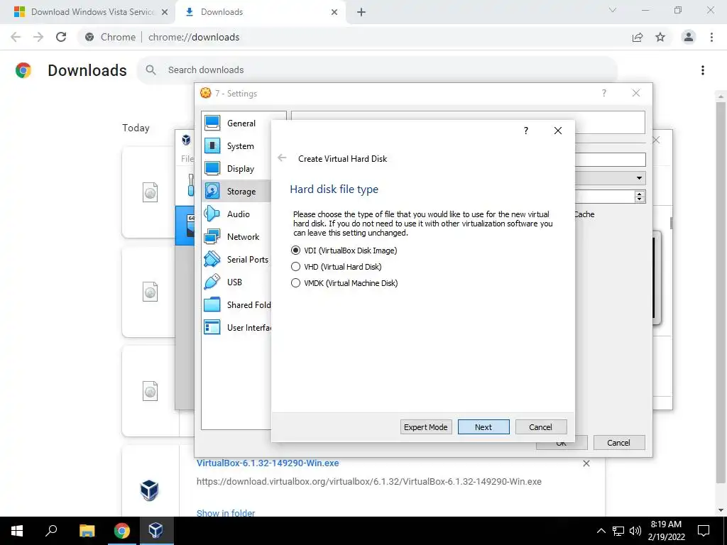
Task: Cancel the 7 - Settings dialog
Action: pos(619,443)
